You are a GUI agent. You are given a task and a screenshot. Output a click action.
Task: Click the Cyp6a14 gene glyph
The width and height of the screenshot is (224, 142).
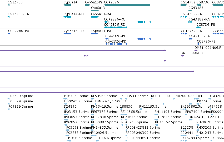pos(67,5)
